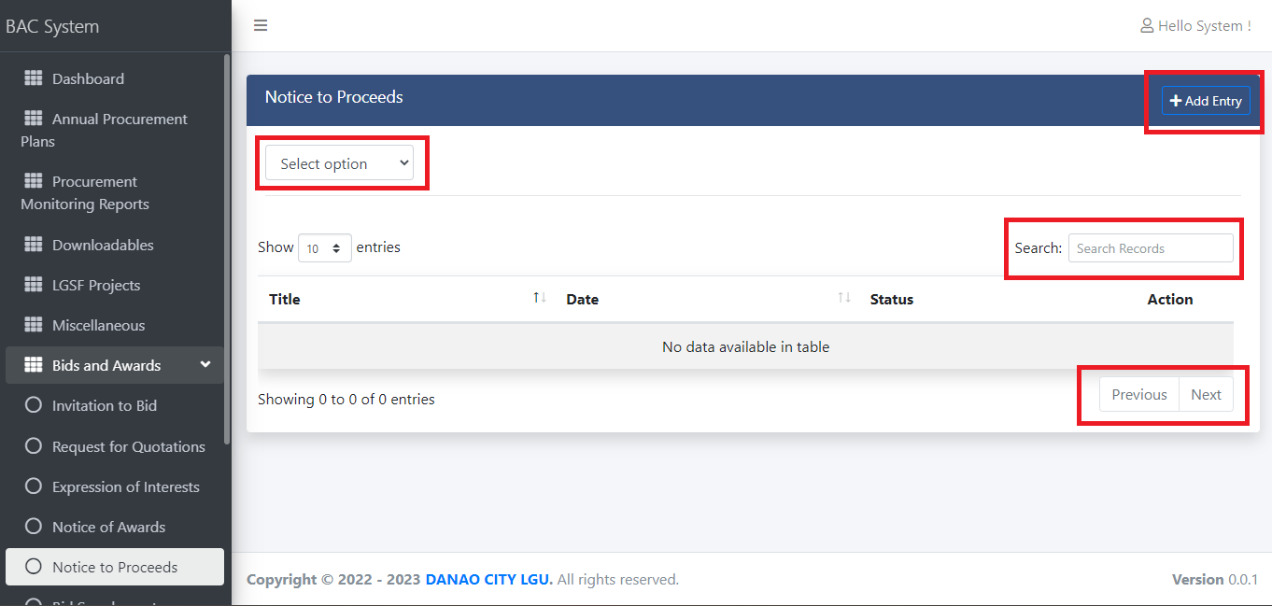The image size is (1272, 606).
Task: Open Dashboard from the sidebar
Action: pos(114,78)
